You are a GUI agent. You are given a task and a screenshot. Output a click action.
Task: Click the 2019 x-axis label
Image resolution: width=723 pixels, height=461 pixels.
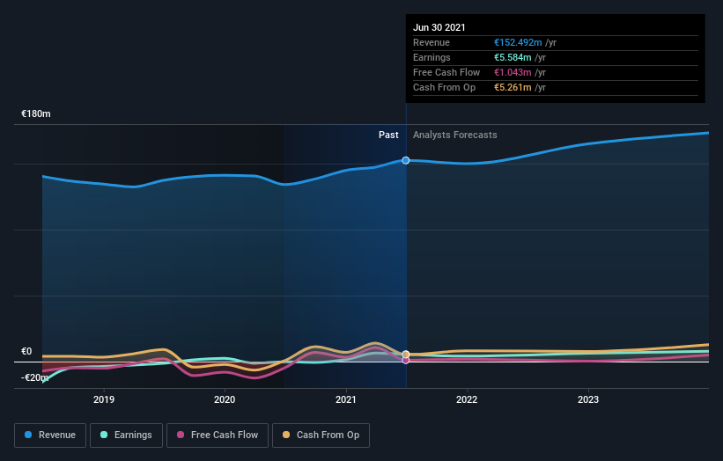click(104, 399)
